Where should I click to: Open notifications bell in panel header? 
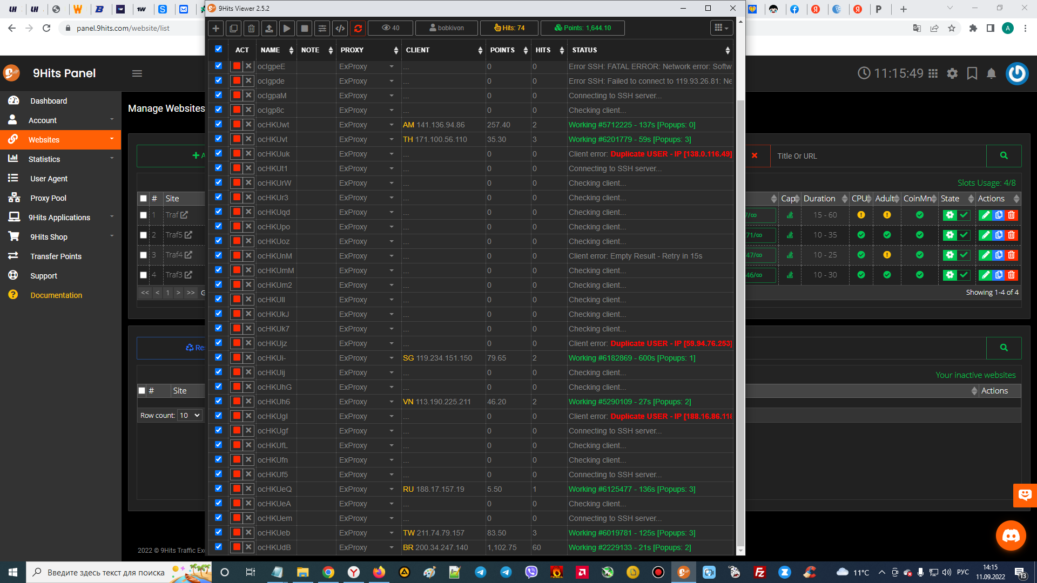point(991,73)
